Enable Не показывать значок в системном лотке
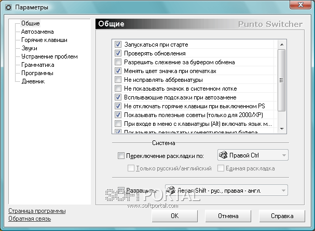This screenshot has height=231, width=315. pos(118,89)
